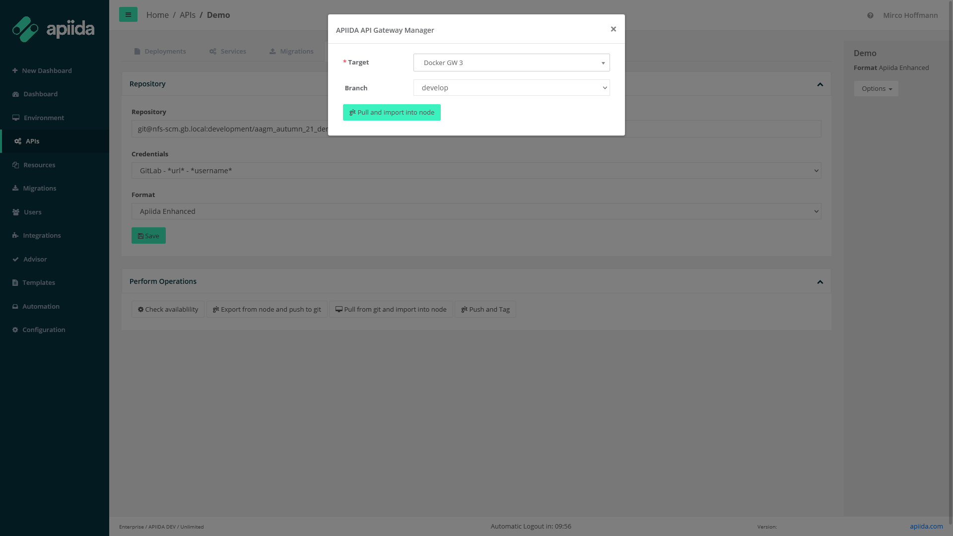Image resolution: width=953 pixels, height=536 pixels.
Task: Open the Mirco Hoffmann user menu
Action: 910,15
